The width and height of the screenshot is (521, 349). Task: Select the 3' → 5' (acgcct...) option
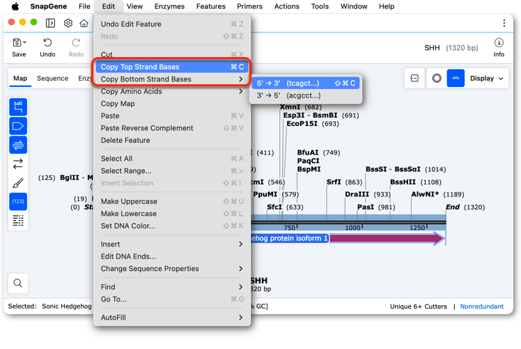[306, 95]
